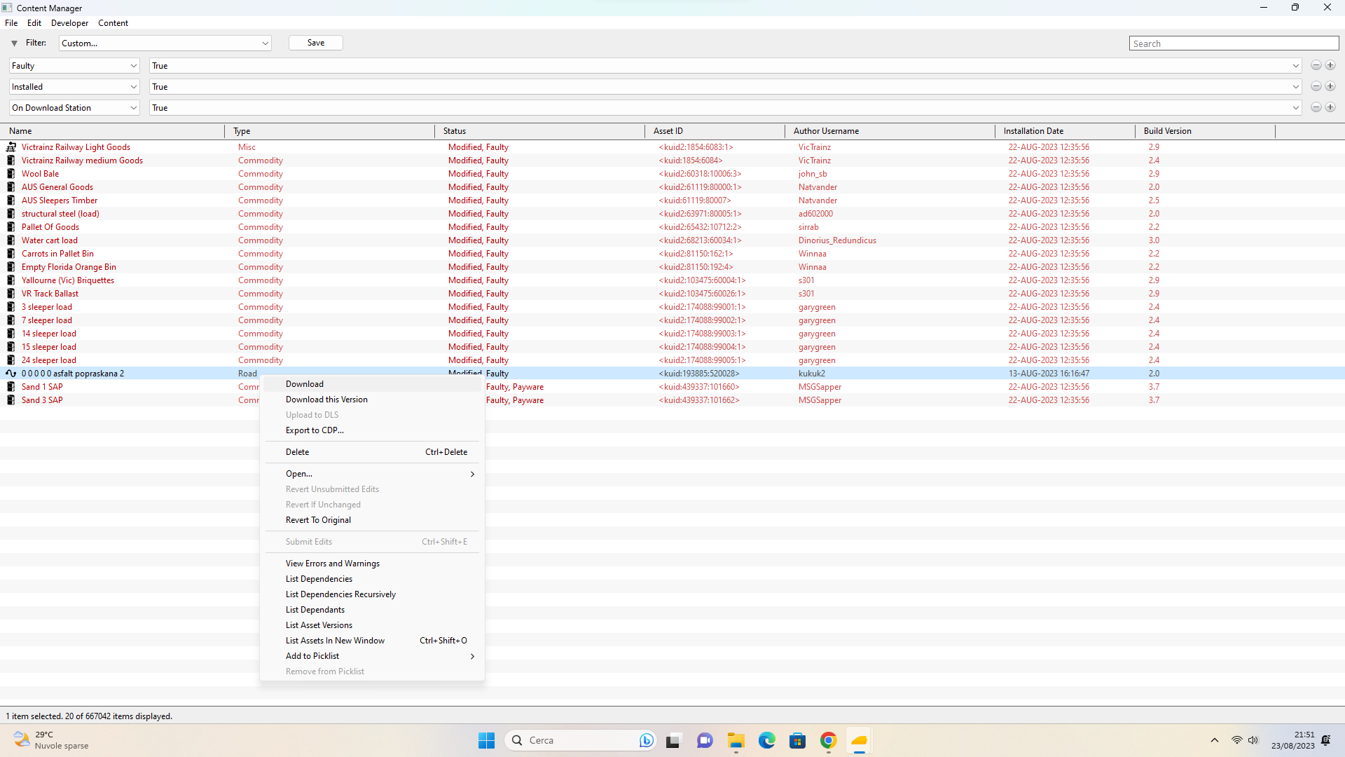
Task: Sort by the Status column header
Action: (539, 131)
